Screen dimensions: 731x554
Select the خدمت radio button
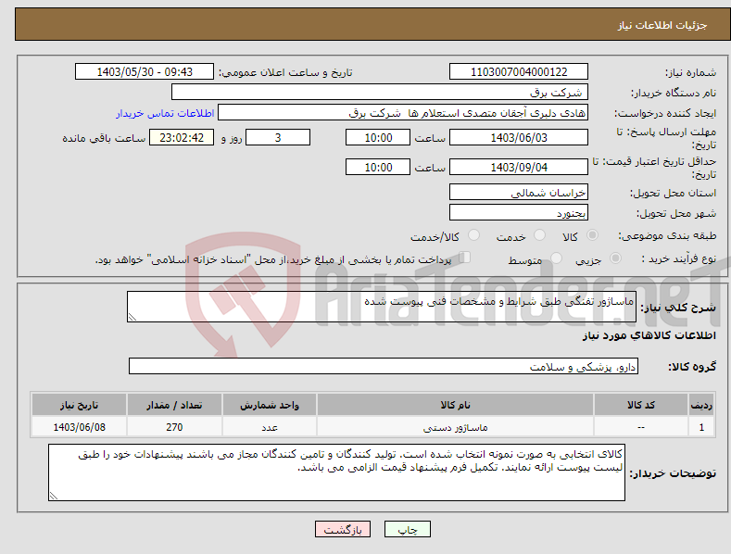coord(539,235)
